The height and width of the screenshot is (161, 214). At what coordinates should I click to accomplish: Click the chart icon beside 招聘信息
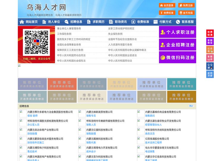pyautogui.click(x=67, y=22)
